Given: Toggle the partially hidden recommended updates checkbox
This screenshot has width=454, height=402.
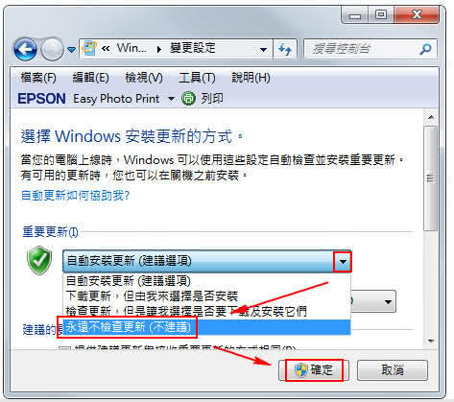Looking at the screenshot, I should click(x=64, y=348).
